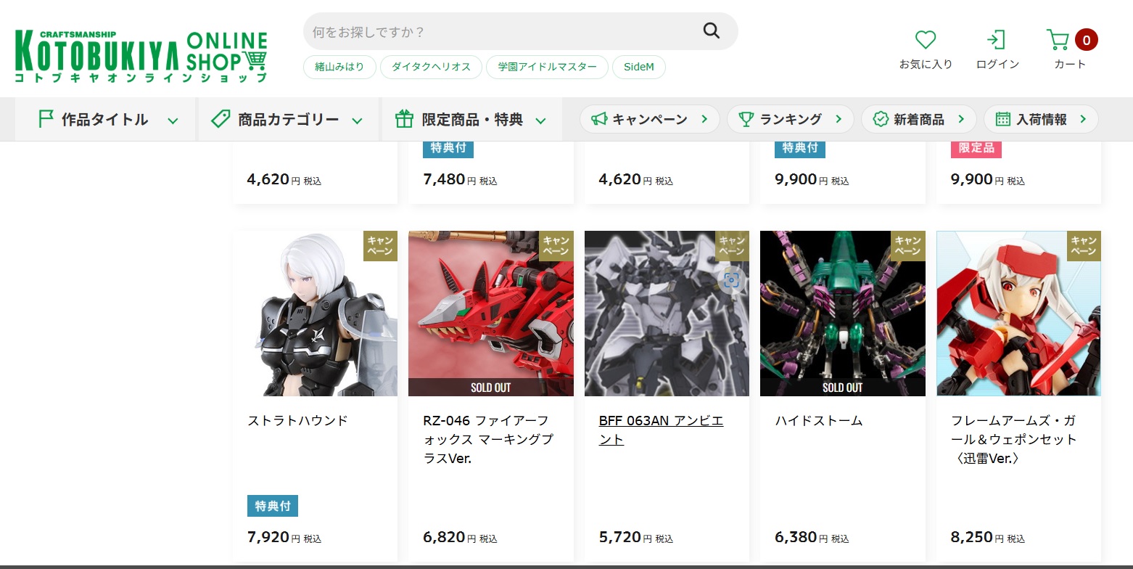The image size is (1133, 569).
Task: Click the tag icon beside 商品カテゴリー
Action: click(221, 119)
